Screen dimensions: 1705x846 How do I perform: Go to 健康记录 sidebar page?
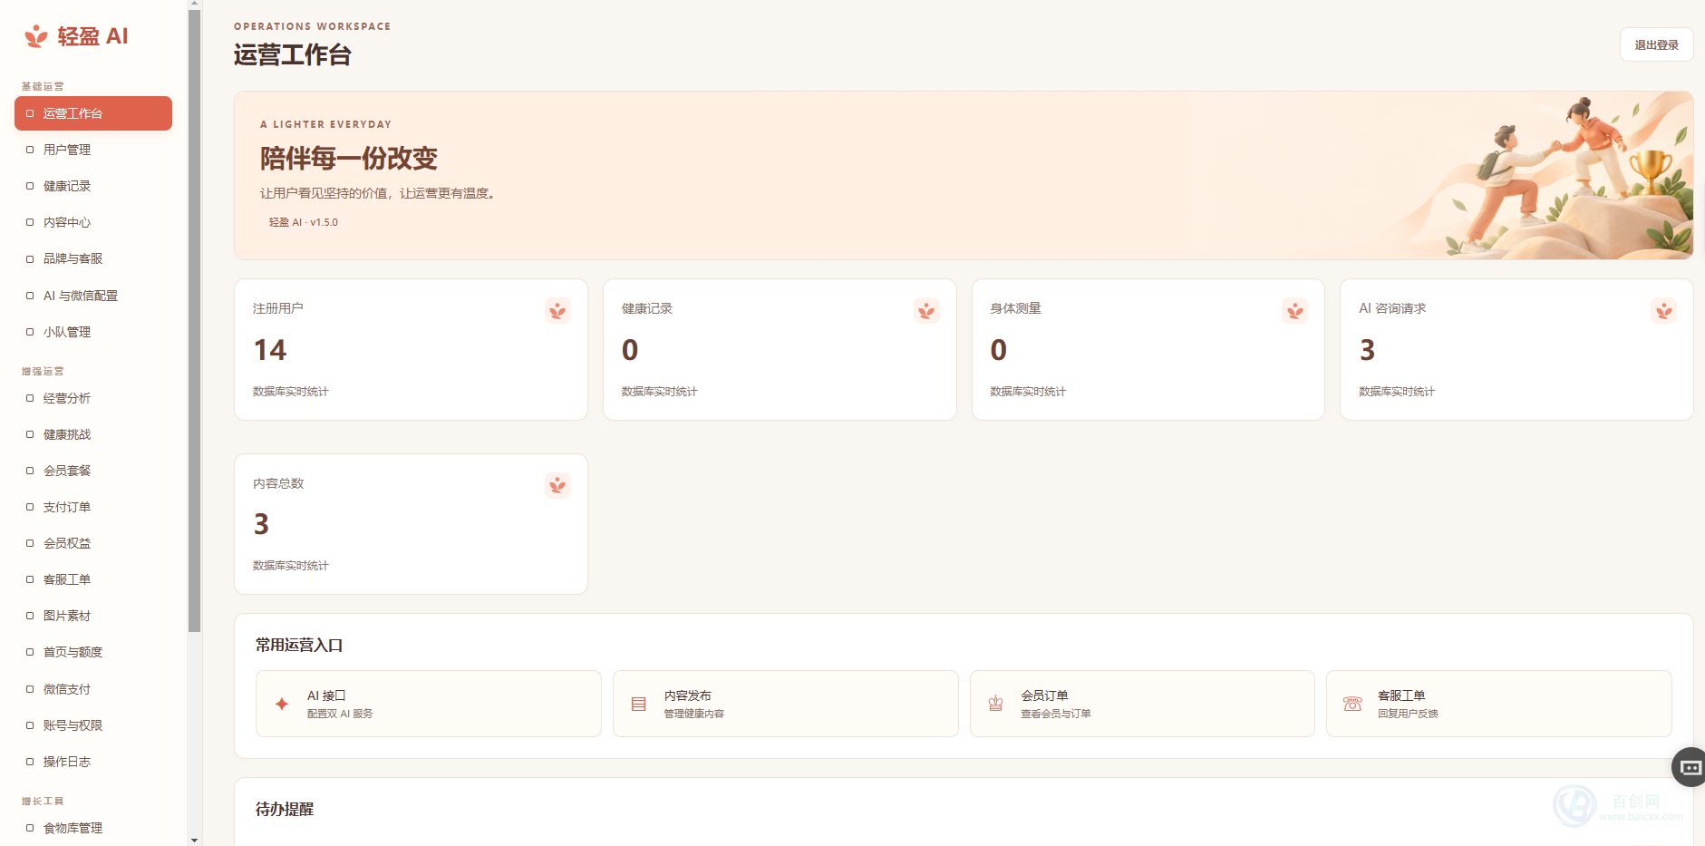click(93, 186)
